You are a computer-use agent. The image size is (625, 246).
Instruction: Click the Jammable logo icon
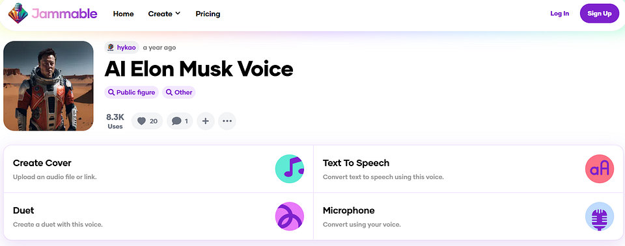(18, 14)
